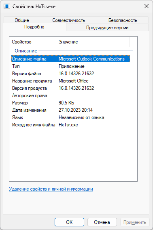Click the Версия файла value 16.0.14326.21632

76,74
